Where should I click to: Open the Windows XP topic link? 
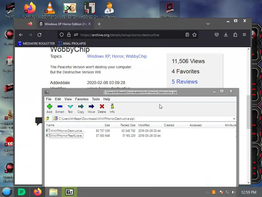pos(99,56)
